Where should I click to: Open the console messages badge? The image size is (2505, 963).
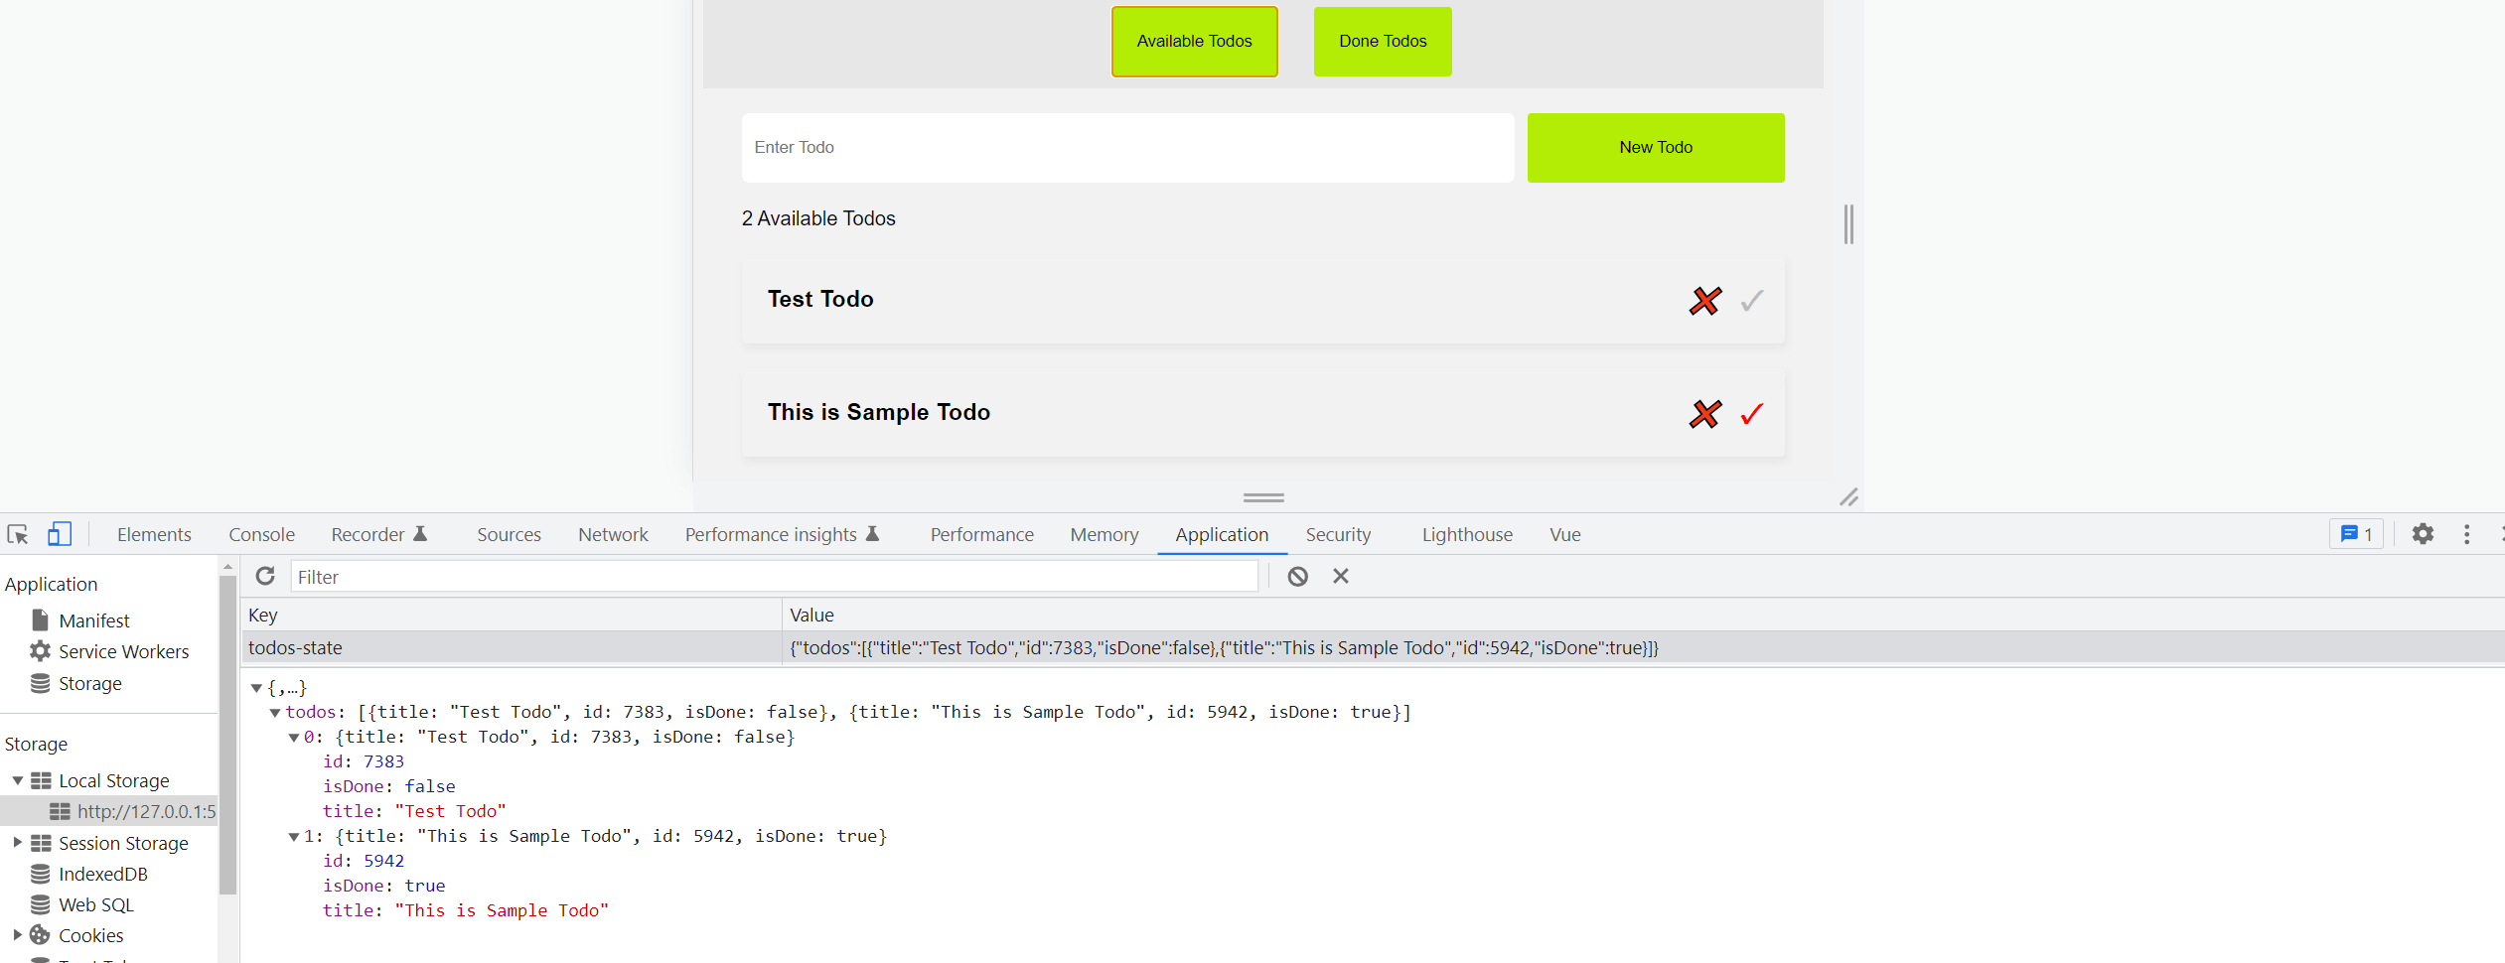[x=2356, y=534]
